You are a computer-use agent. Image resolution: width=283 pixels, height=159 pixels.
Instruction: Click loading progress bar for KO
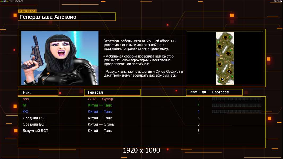point(237,112)
